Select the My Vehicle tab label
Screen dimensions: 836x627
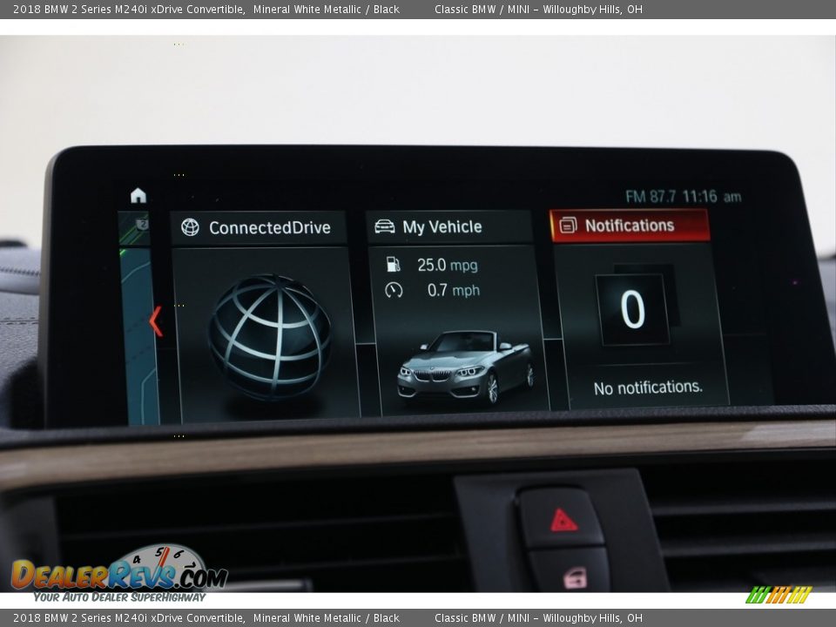point(442,227)
